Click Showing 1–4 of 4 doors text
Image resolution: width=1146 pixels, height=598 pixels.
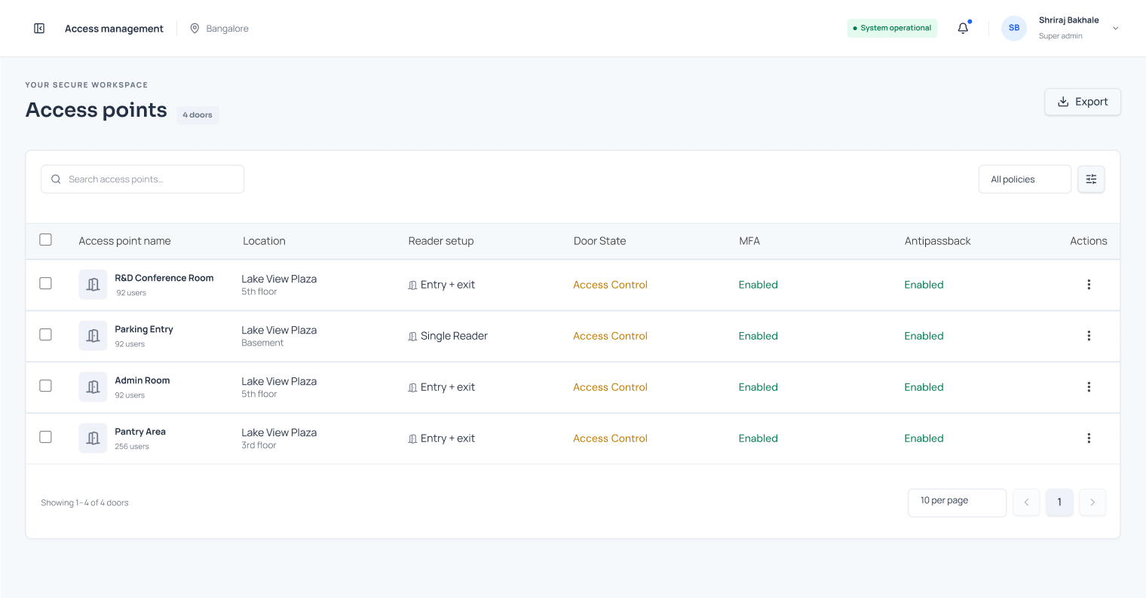pos(84,502)
